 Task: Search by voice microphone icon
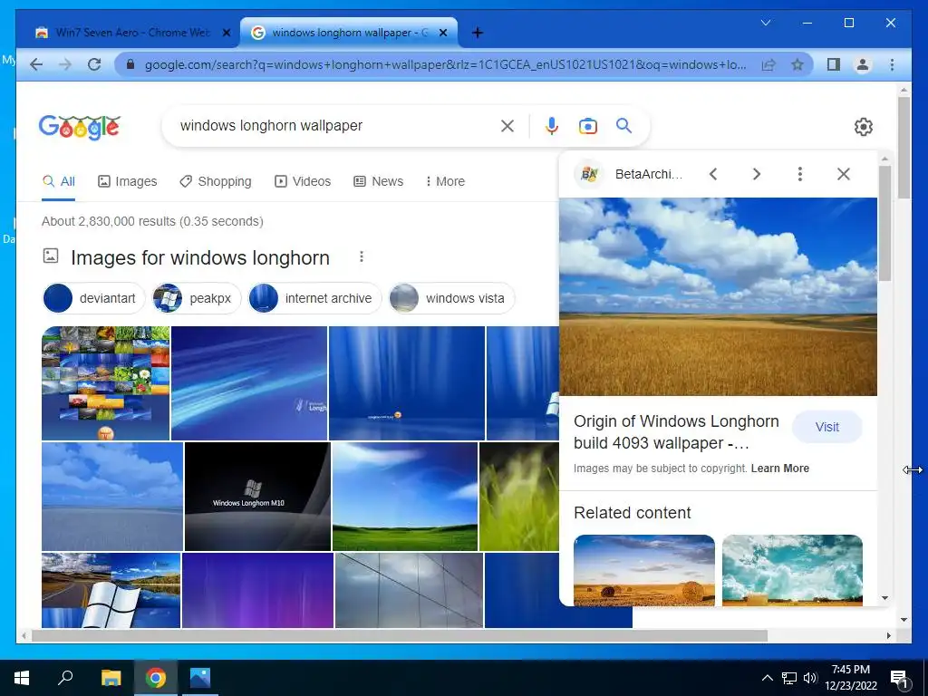(x=552, y=125)
